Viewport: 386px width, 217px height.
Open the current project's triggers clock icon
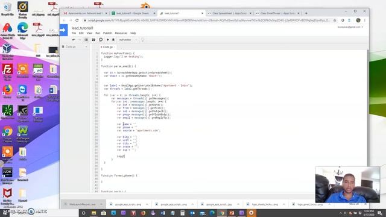101,40
